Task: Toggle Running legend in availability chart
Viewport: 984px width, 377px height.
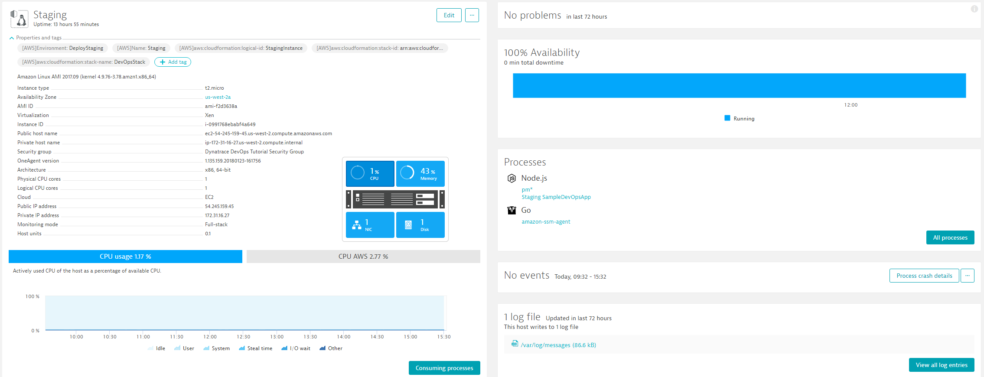Action: (x=740, y=118)
